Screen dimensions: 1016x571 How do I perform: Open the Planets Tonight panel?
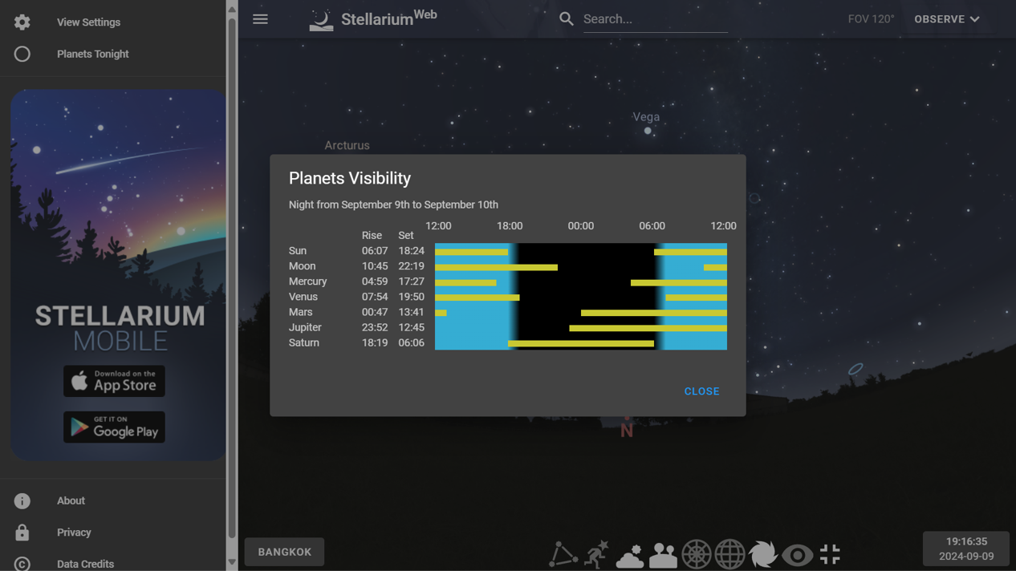92,54
